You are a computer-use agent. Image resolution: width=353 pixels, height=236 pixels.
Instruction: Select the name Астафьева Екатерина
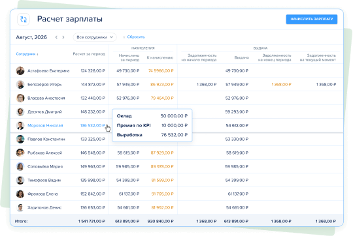(x=48, y=70)
